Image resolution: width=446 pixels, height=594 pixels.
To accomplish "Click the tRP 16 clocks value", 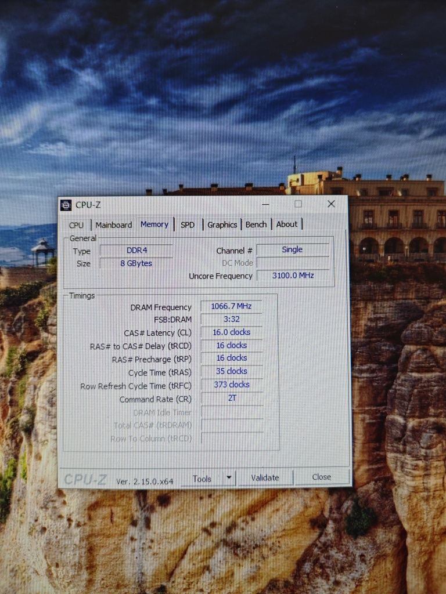I will [231, 358].
